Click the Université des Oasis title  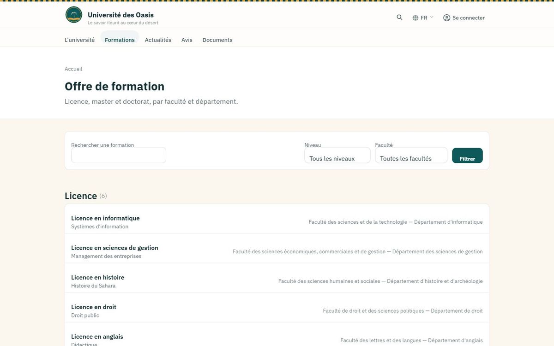pyautogui.click(x=120, y=15)
